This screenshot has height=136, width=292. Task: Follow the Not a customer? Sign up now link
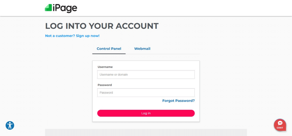click(x=72, y=36)
